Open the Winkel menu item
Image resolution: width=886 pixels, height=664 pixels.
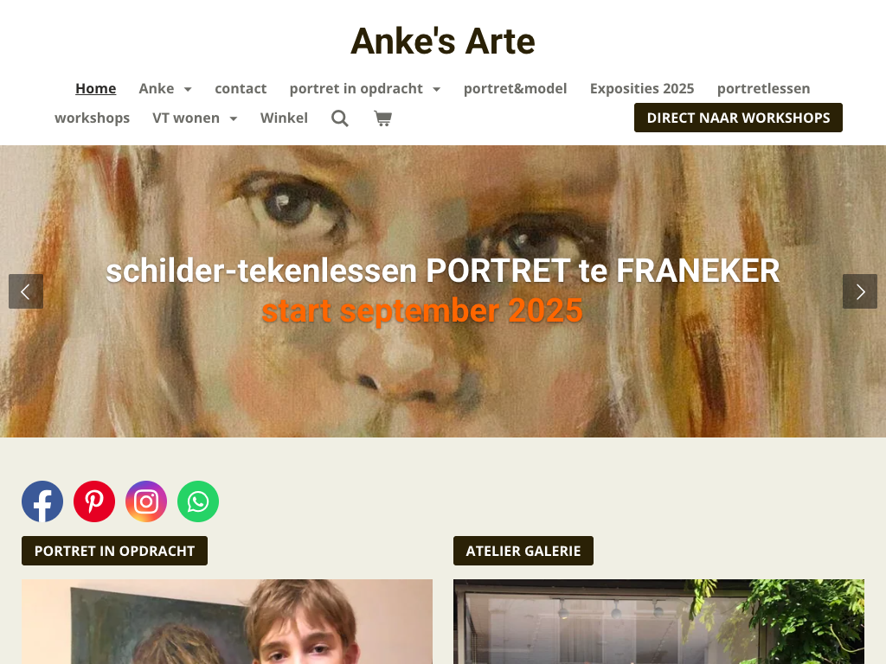click(284, 118)
